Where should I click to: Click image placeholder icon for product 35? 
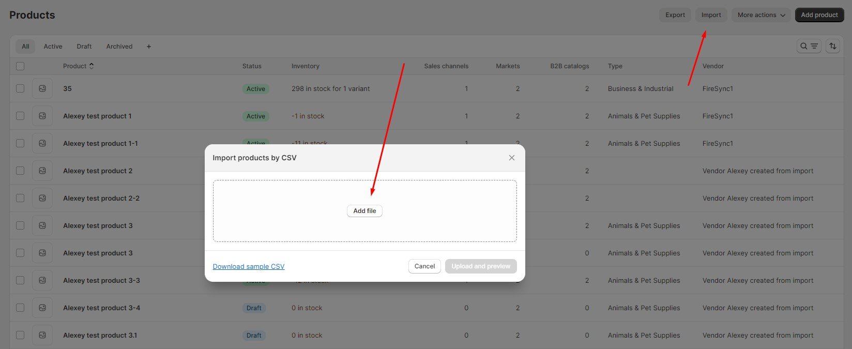tap(42, 88)
